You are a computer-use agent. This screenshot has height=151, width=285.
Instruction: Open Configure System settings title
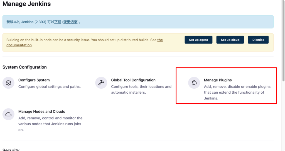(x=34, y=80)
